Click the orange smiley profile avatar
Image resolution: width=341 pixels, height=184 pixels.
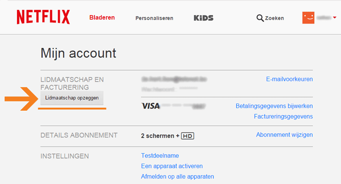click(x=308, y=18)
